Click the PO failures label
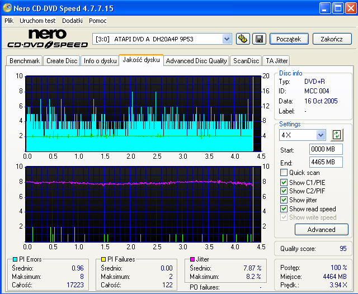The width and height of the screenshot is (358, 294). [x=205, y=287]
